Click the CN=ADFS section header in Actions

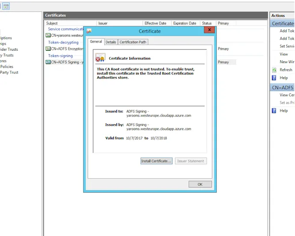click(x=282, y=87)
